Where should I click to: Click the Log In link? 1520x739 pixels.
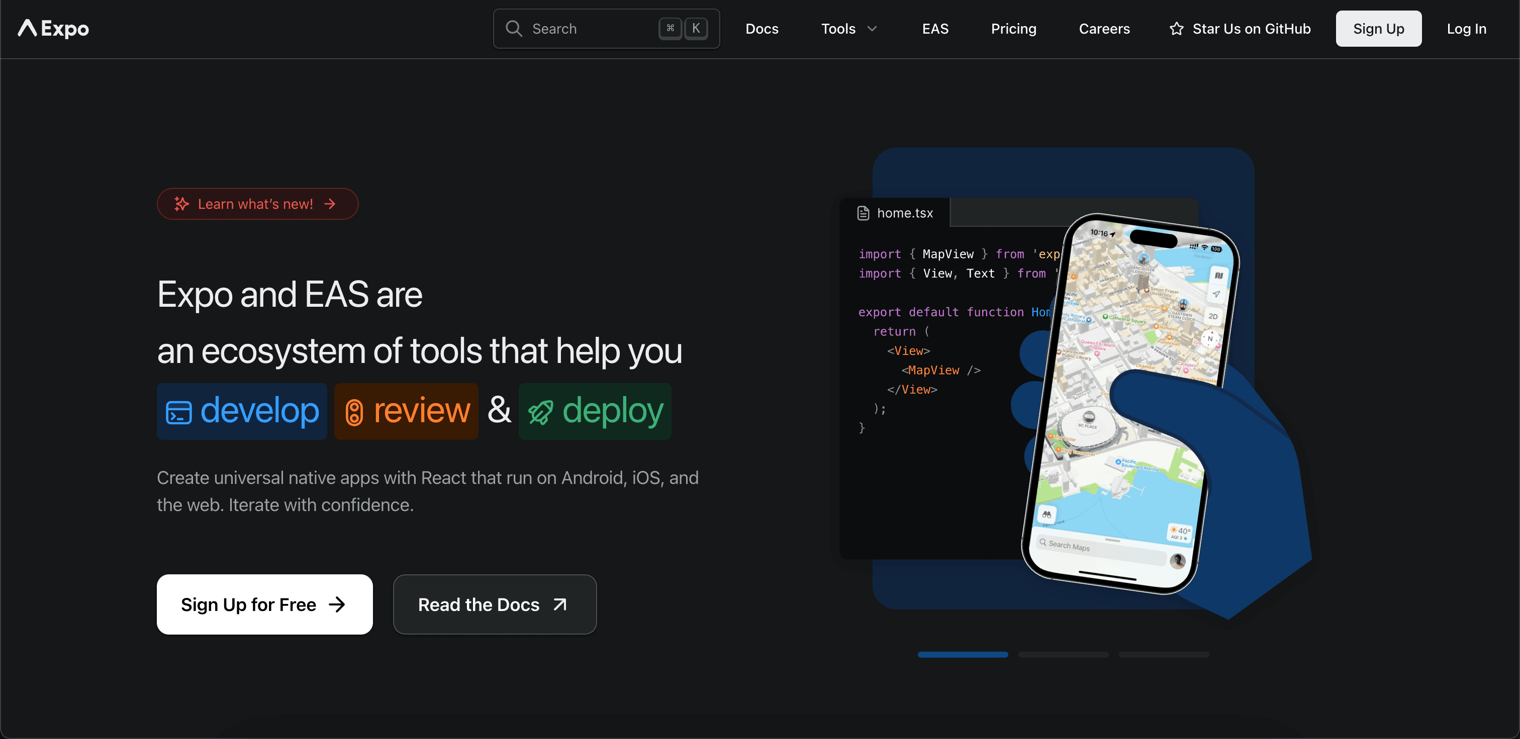[x=1466, y=28]
